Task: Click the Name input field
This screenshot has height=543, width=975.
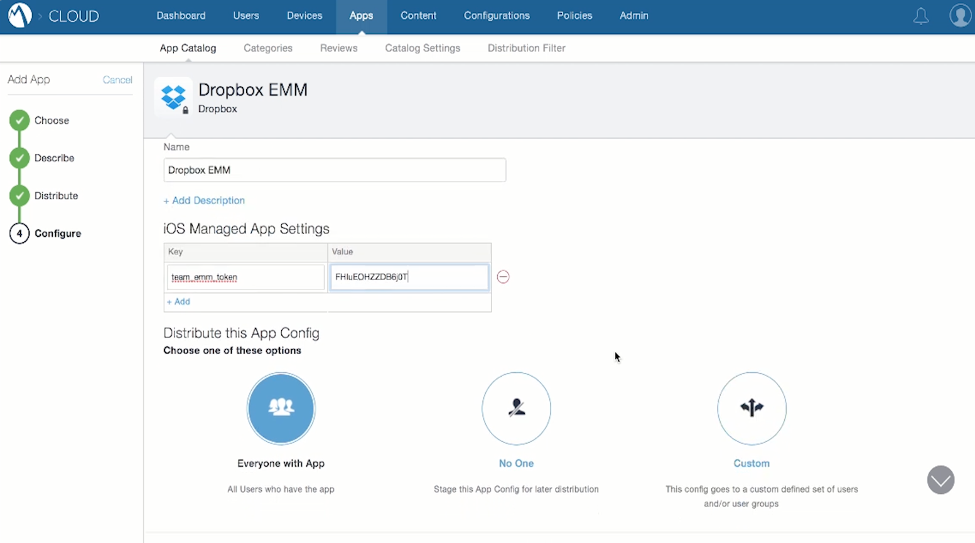Action: tap(335, 170)
